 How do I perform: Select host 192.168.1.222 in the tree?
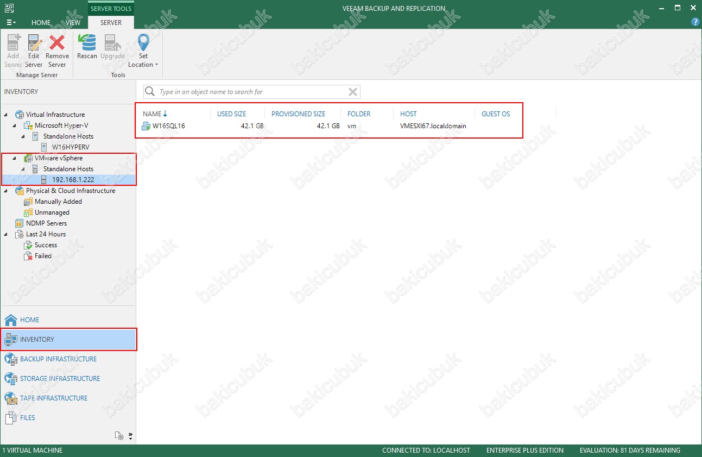(73, 180)
